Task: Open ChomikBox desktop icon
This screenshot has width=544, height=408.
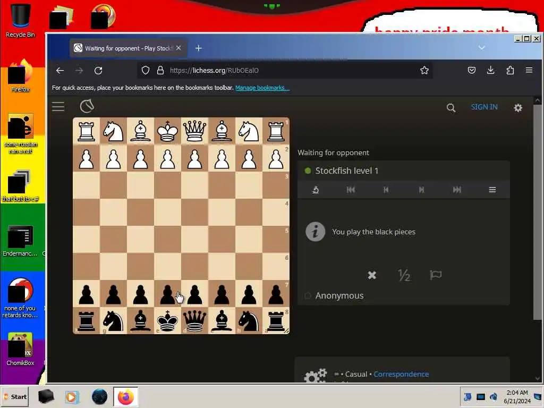Action: 20,349
